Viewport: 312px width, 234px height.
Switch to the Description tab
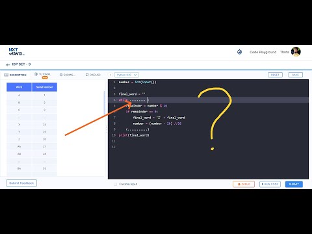pos(15,75)
